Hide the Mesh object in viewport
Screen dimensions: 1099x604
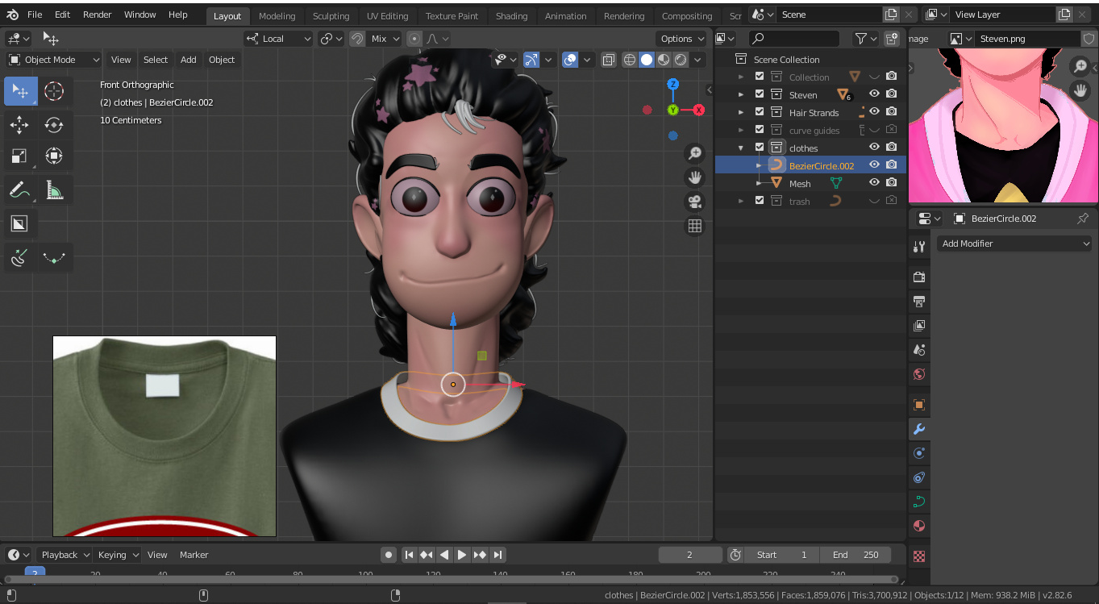pyautogui.click(x=874, y=183)
